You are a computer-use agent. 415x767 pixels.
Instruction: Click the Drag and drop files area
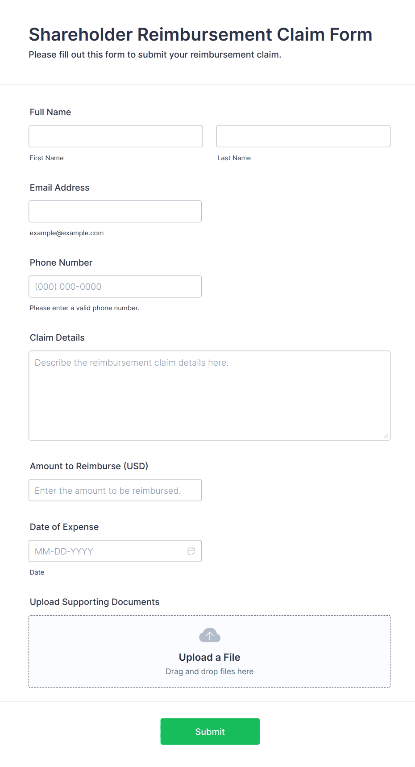tap(210, 651)
